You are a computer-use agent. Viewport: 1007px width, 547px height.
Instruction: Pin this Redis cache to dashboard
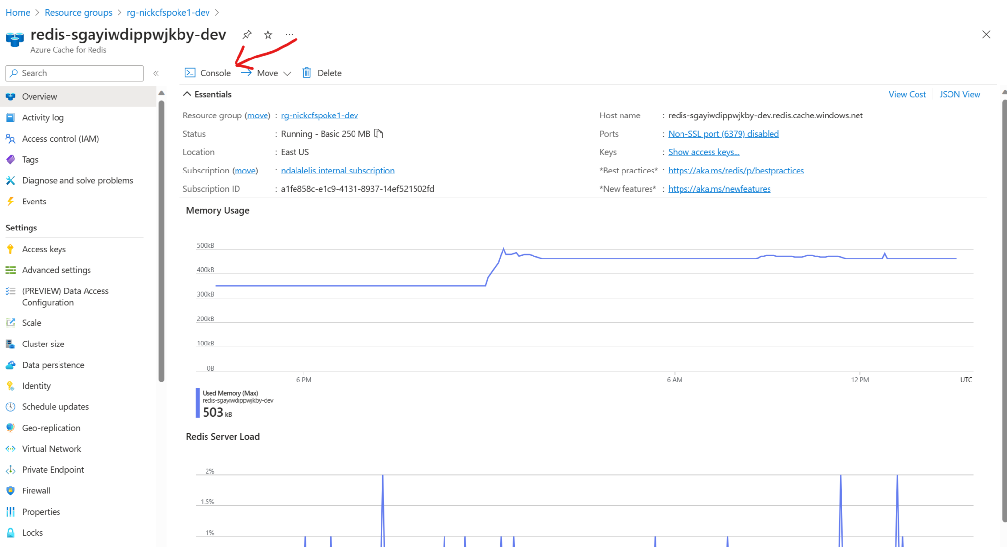[x=247, y=34]
